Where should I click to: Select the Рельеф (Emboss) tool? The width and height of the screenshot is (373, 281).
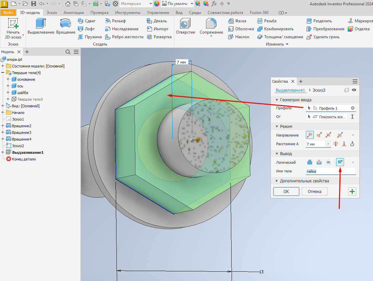click(115, 21)
